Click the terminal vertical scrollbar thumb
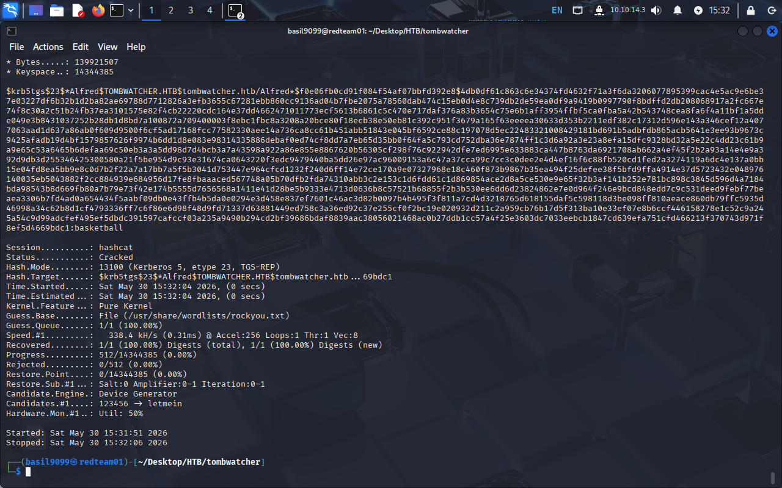Image resolution: width=782 pixels, height=488 pixels. [x=773, y=478]
